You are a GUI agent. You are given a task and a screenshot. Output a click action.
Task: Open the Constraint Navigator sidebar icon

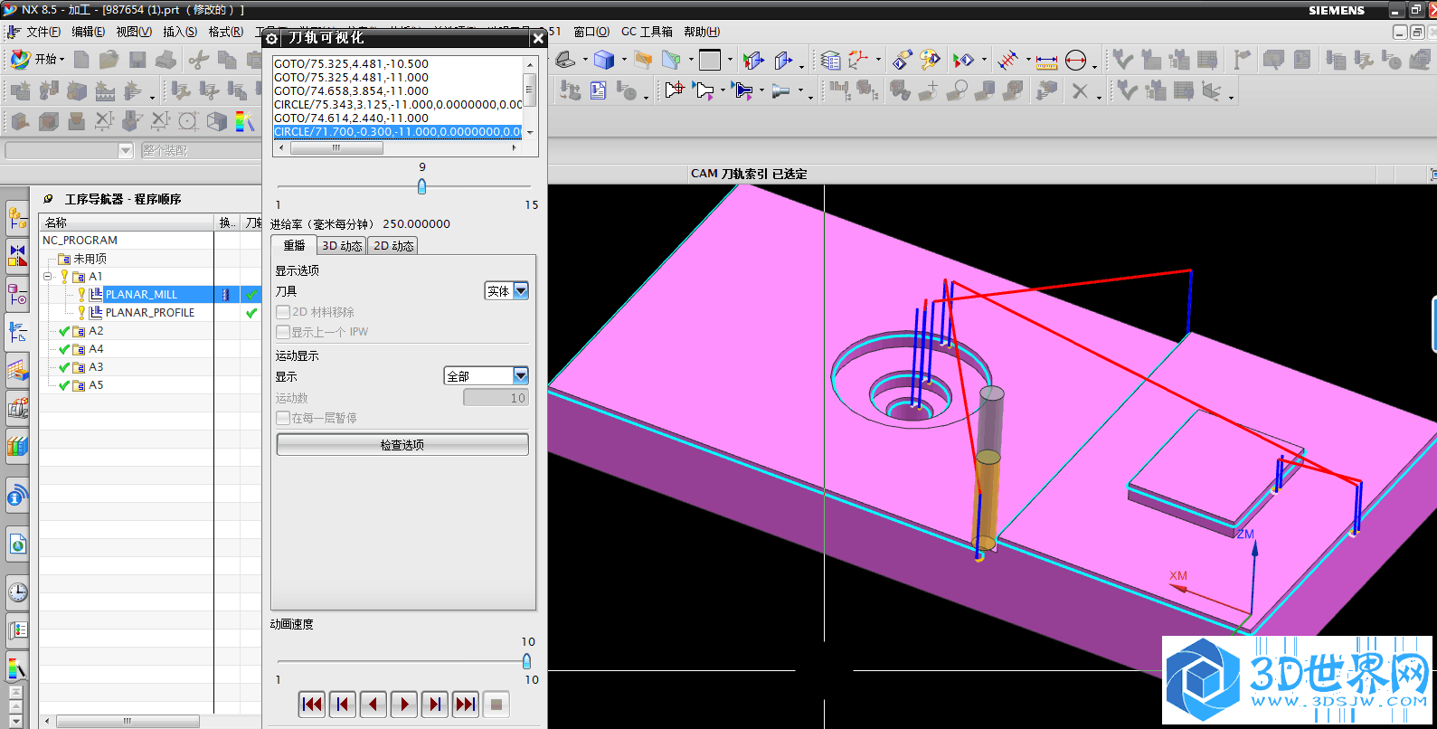click(17, 255)
